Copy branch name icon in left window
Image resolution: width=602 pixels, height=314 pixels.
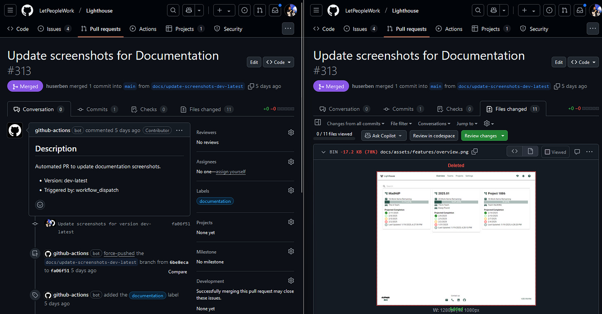[x=251, y=86]
